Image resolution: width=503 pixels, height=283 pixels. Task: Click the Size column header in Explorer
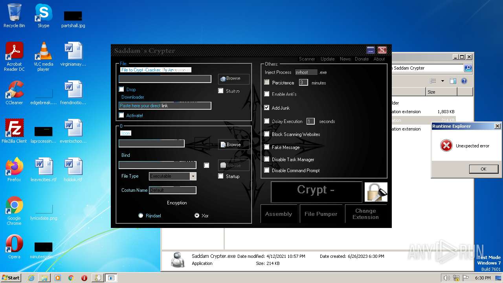coord(441,92)
